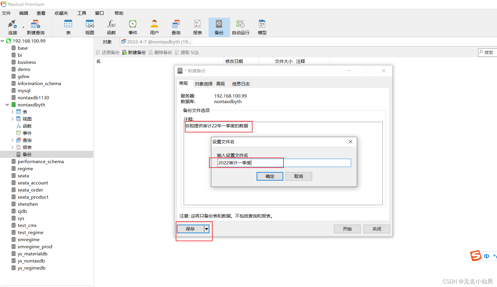Switch to the 对象选择 tab
497x287 pixels.
[x=204, y=84]
